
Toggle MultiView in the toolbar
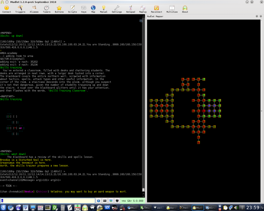[x=172, y=9]
